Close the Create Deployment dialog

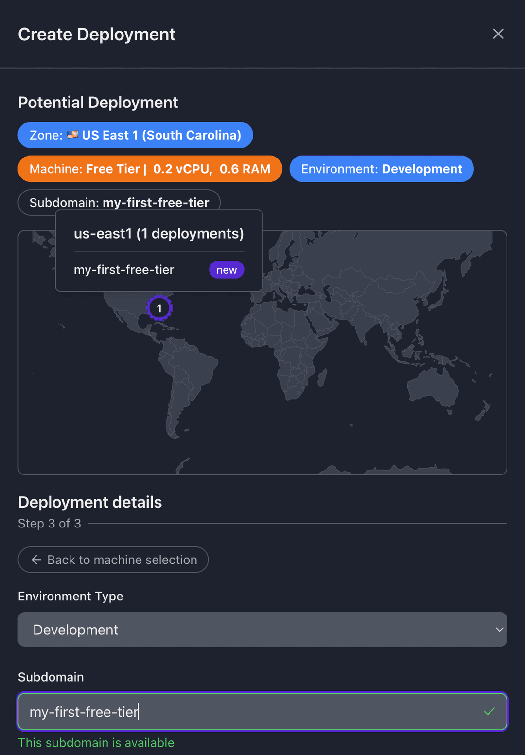coord(498,34)
